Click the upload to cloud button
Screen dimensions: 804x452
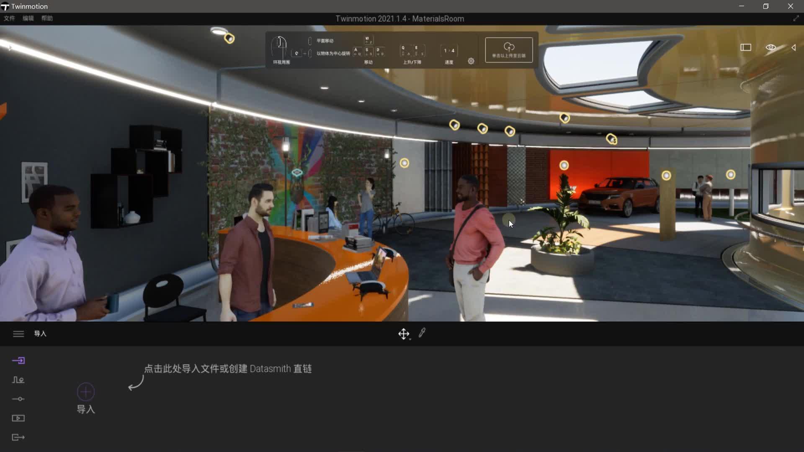pos(508,50)
